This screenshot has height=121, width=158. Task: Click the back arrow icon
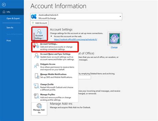tap(4, 5)
